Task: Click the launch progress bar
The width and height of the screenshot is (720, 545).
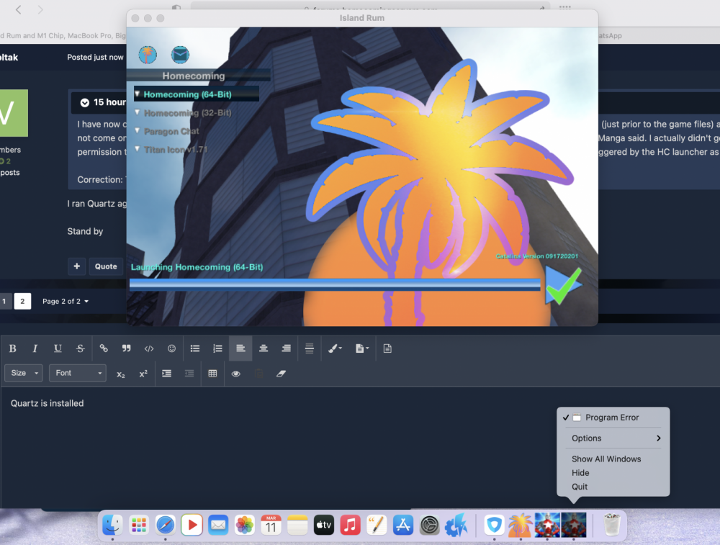Action: tap(335, 284)
